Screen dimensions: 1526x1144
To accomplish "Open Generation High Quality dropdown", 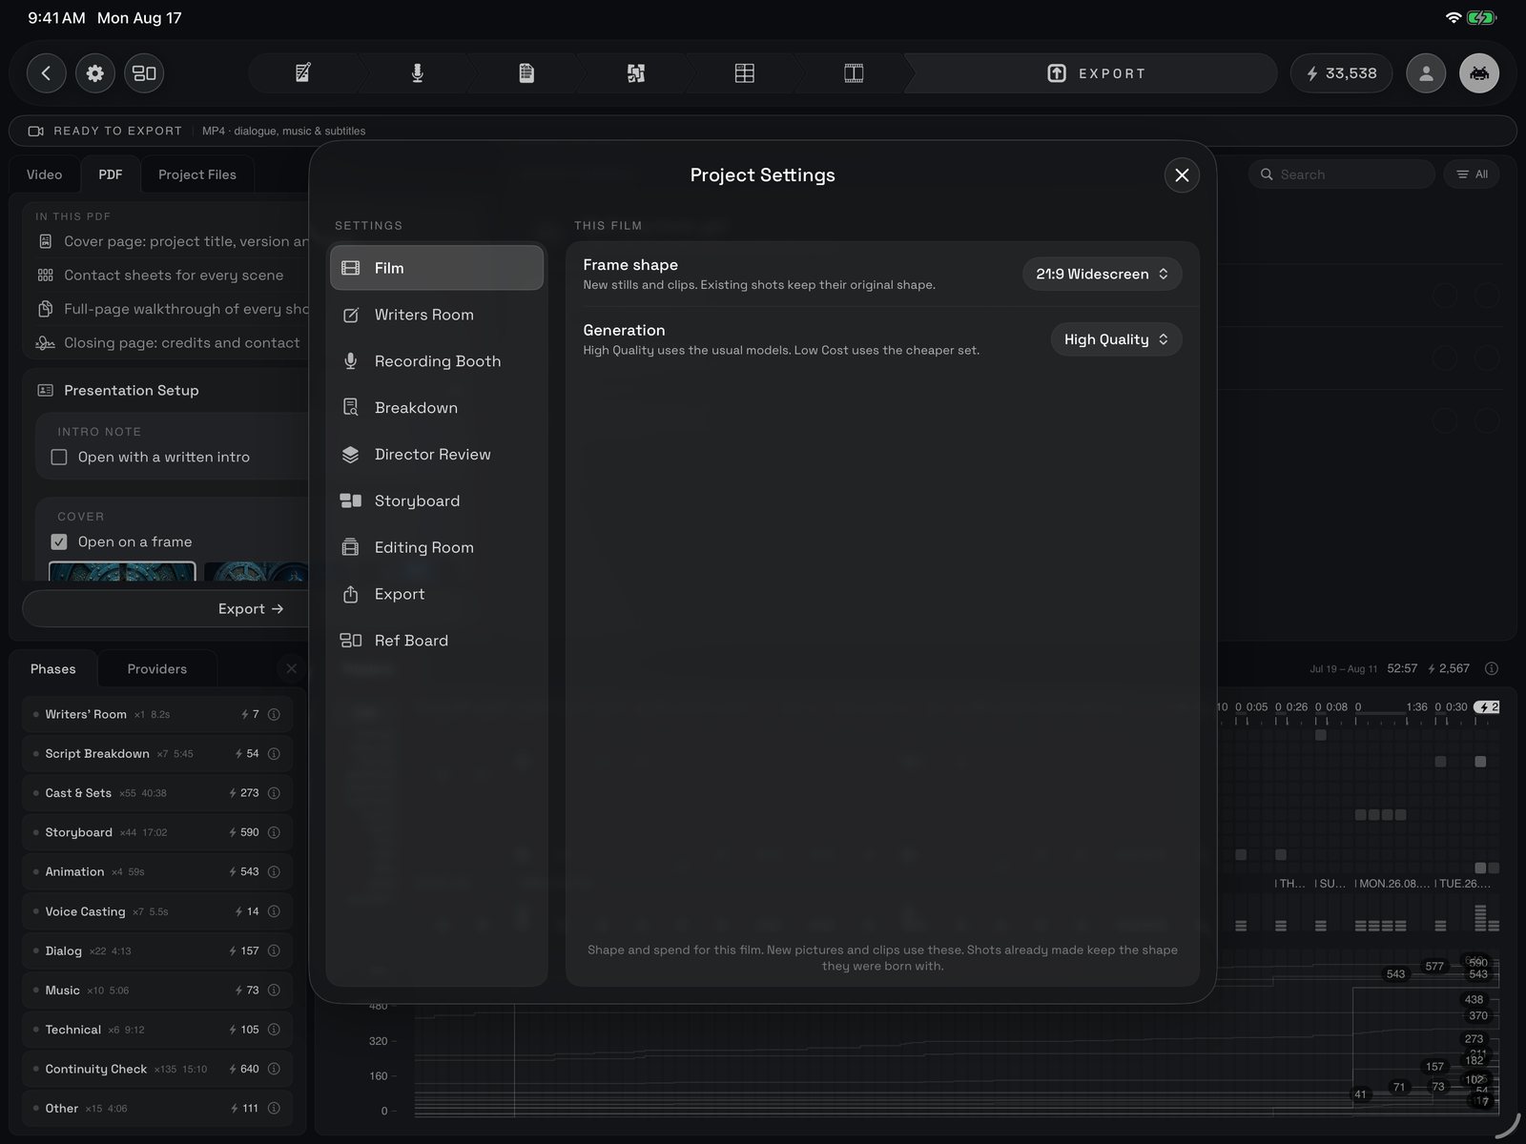I will (x=1116, y=339).
